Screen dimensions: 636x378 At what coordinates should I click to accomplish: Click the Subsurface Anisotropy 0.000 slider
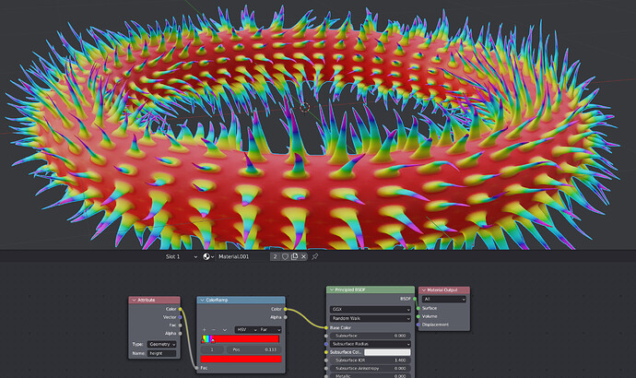tap(371, 368)
